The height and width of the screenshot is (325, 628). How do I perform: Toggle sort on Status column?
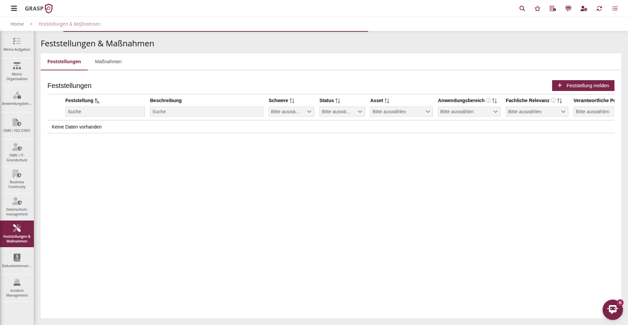point(338,101)
